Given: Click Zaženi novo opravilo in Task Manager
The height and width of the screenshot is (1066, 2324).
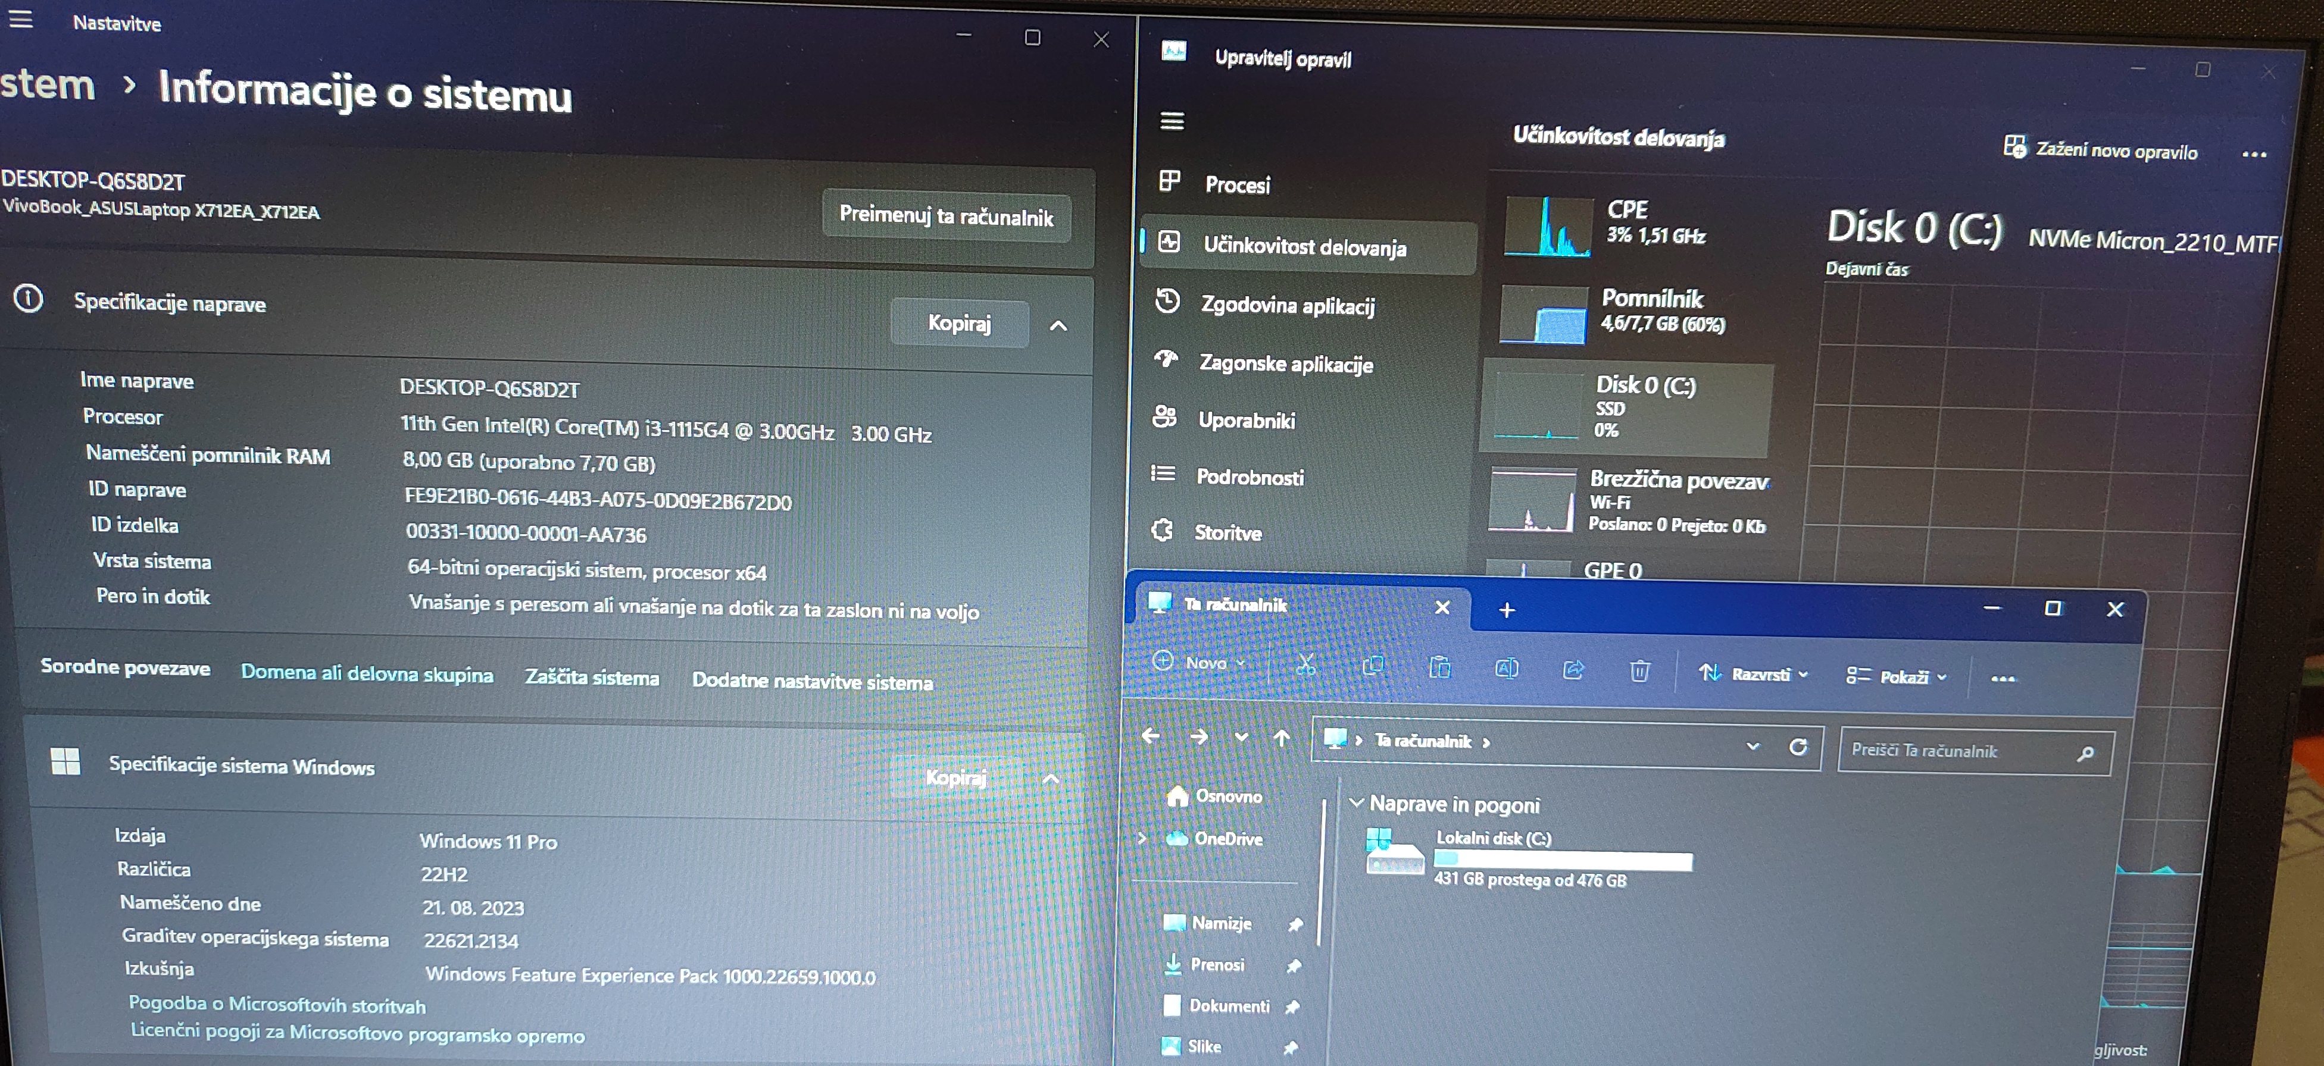Looking at the screenshot, I should 2101,150.
